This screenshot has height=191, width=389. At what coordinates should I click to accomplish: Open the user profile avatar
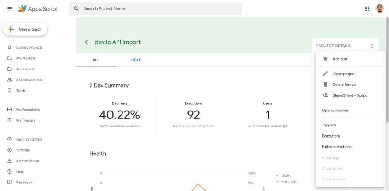coord(380,9)
